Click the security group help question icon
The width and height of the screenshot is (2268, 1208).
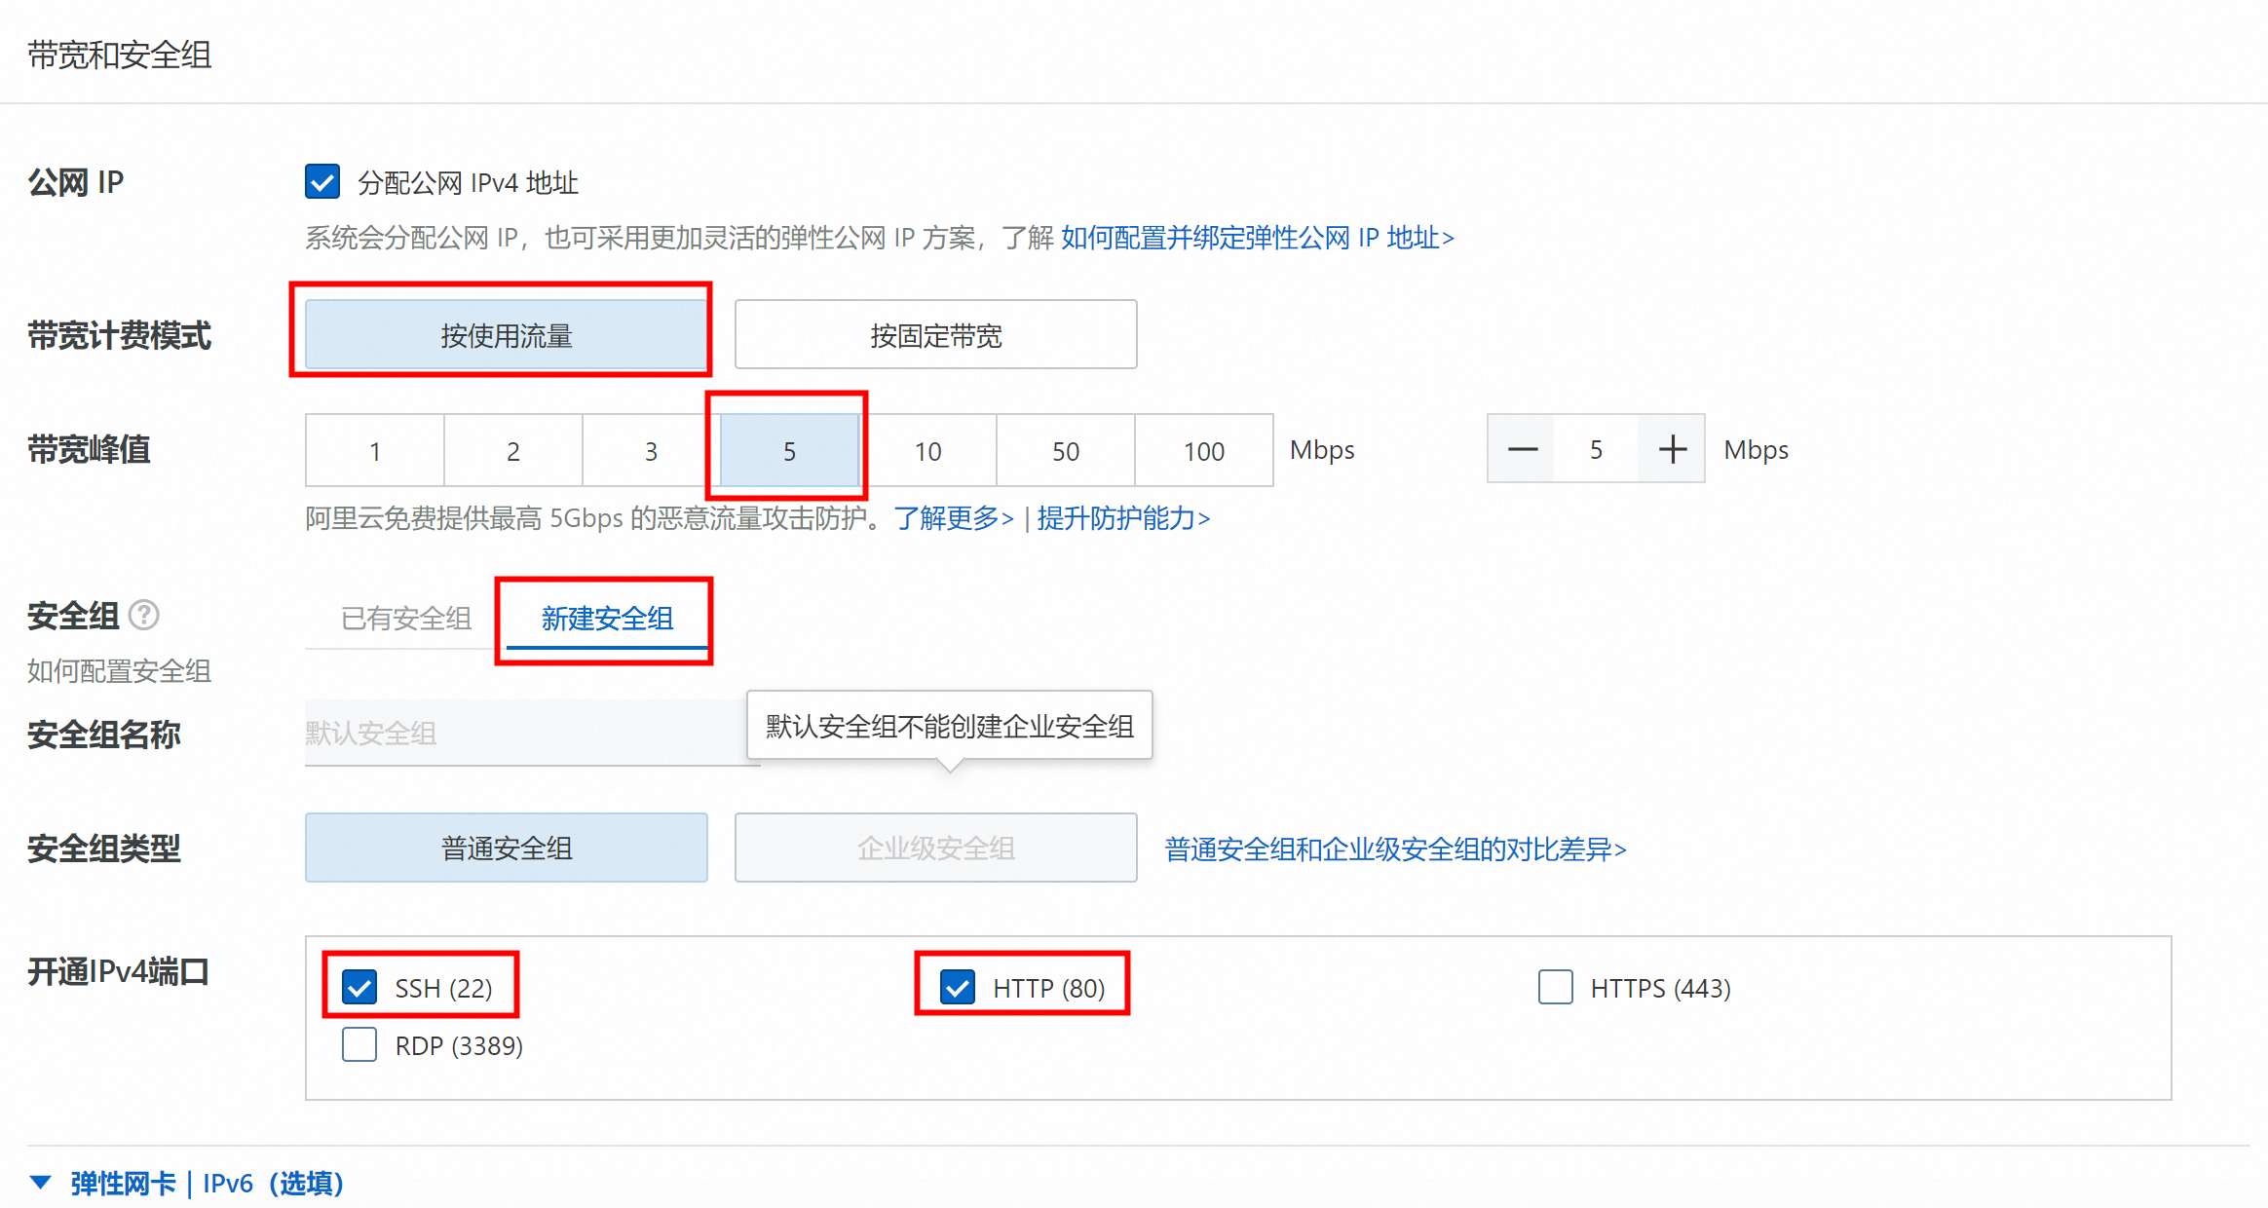point(144,615)
